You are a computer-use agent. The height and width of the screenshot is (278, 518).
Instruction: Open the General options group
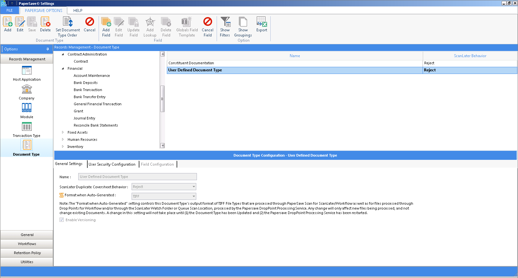pyautogui.click(x=27, y=235)
